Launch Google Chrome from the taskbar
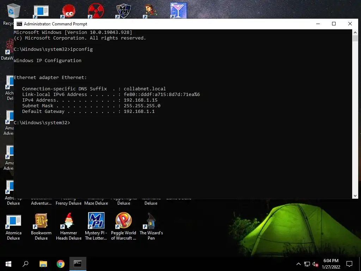This screenshot has width=361, height=271. tap(61, 264)
